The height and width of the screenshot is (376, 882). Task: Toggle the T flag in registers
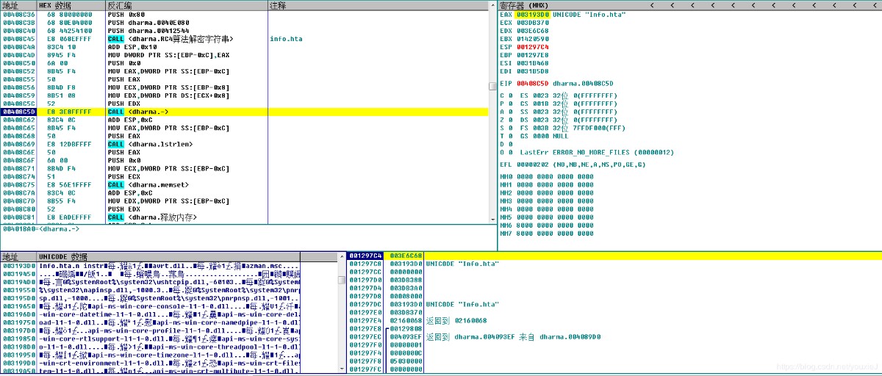click(x=506, y=136)
